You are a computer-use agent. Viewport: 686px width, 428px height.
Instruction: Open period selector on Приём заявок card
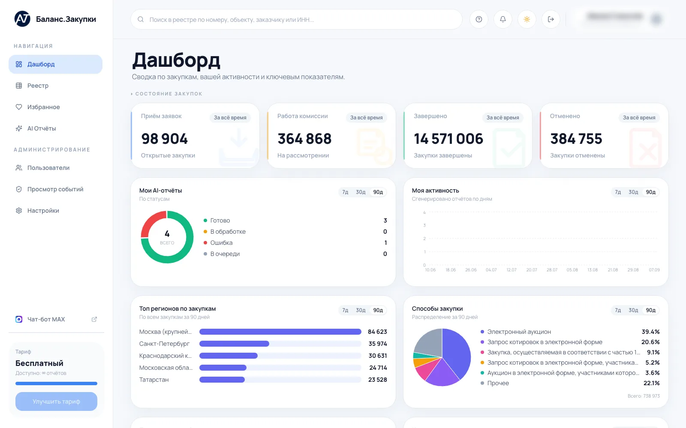[230, 118]
